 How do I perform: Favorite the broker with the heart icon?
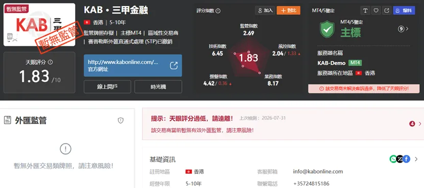(376, 11)
